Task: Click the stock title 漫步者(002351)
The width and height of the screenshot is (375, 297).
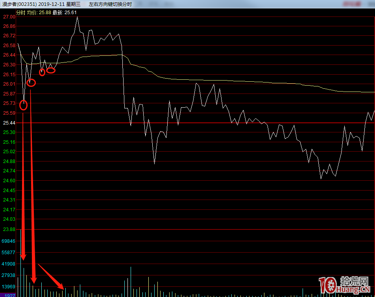Action: click(19, 4)
